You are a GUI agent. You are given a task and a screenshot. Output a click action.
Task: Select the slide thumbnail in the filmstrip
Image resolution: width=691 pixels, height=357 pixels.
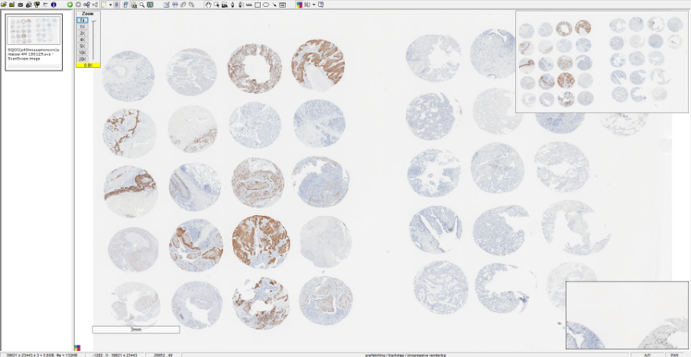tap(34, 42)
